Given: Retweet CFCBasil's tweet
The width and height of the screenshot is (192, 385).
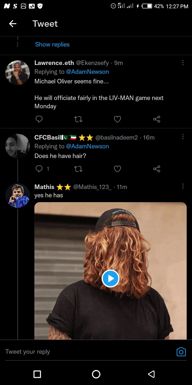Looking at the screenshot, I should click(78, 169).
